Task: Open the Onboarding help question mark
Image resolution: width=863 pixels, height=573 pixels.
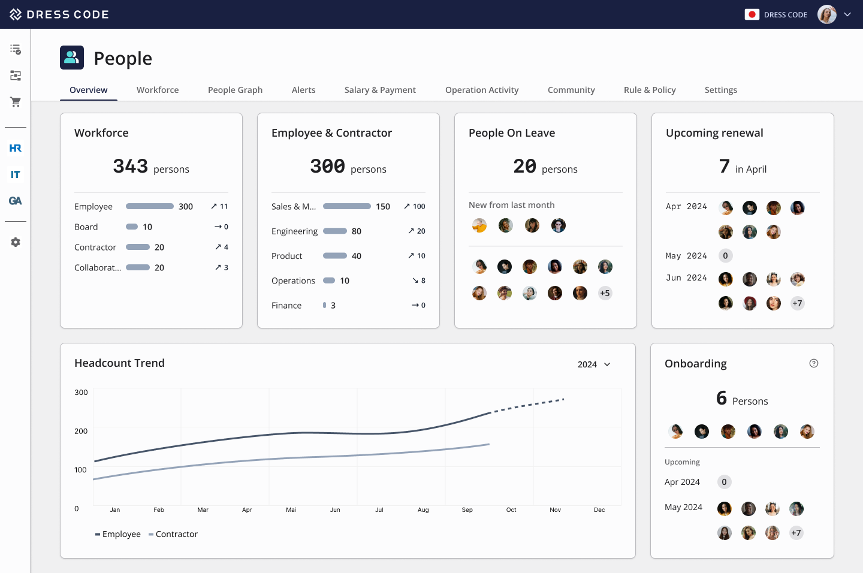Action: [814, 363]
